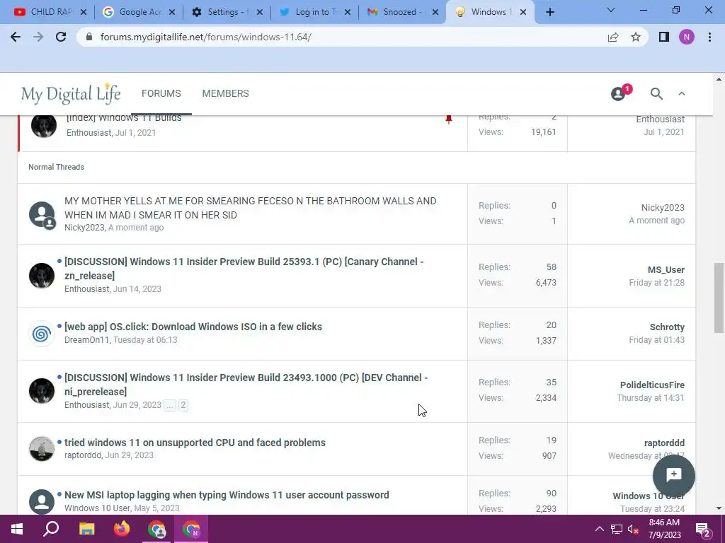Go to page 2 of Build 23493 thread
This screenshot has width=725, height=543.
(x=183, y=405)
